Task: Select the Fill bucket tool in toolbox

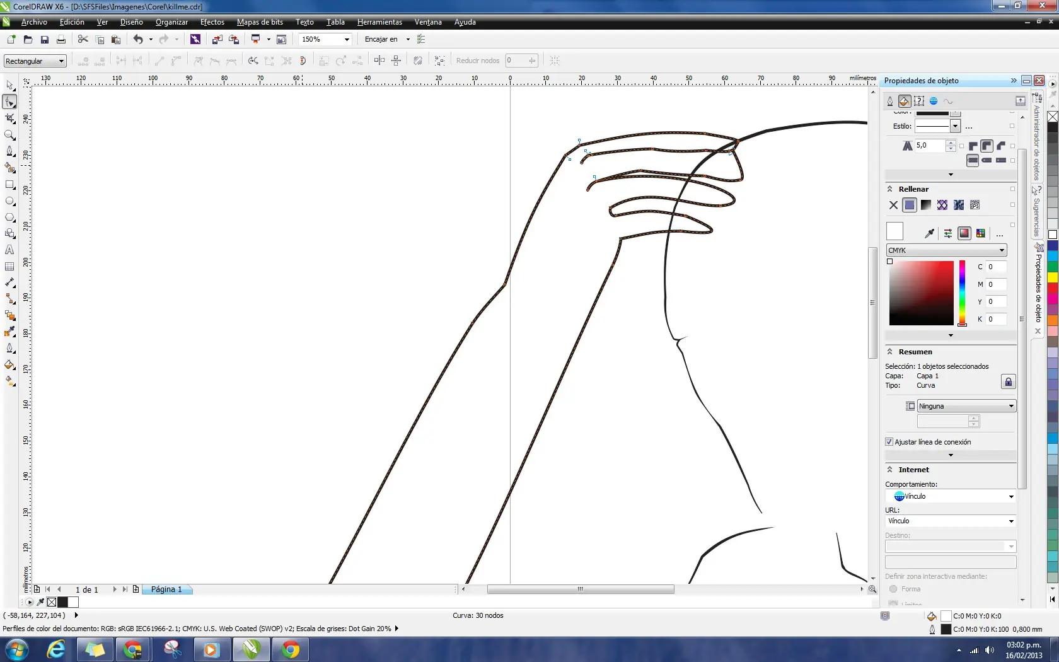Action: pyautogui.click(x=9, y=364)
